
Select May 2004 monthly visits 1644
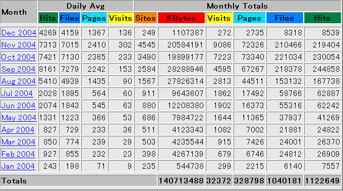(222, 118)
